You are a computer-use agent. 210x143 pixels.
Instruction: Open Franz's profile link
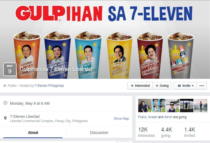pos(142,117)
